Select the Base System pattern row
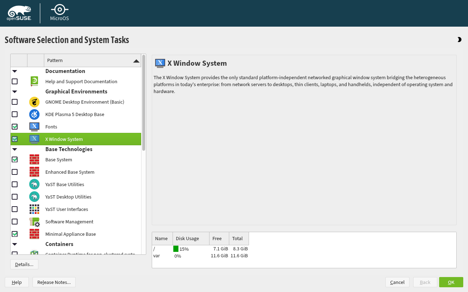The height and width of the screenshot is (292, 468). tap(76, 160)
